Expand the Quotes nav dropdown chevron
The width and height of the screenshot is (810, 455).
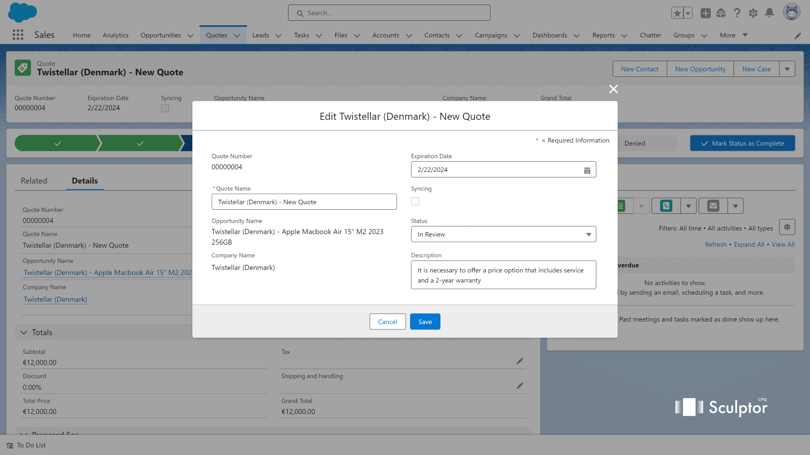click(237, 36)
